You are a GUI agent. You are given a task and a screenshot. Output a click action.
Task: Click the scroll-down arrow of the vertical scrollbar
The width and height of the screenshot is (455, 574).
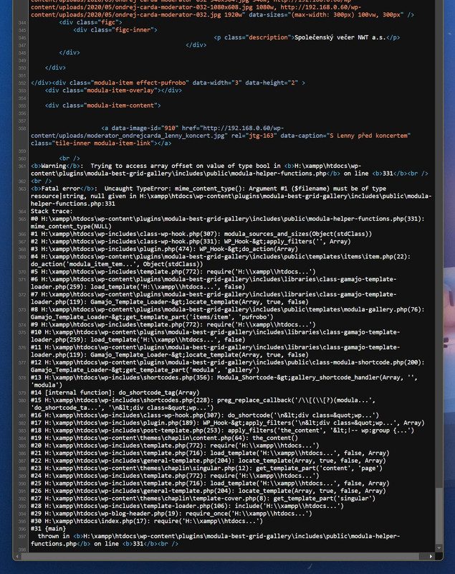(x=439, y=548)
